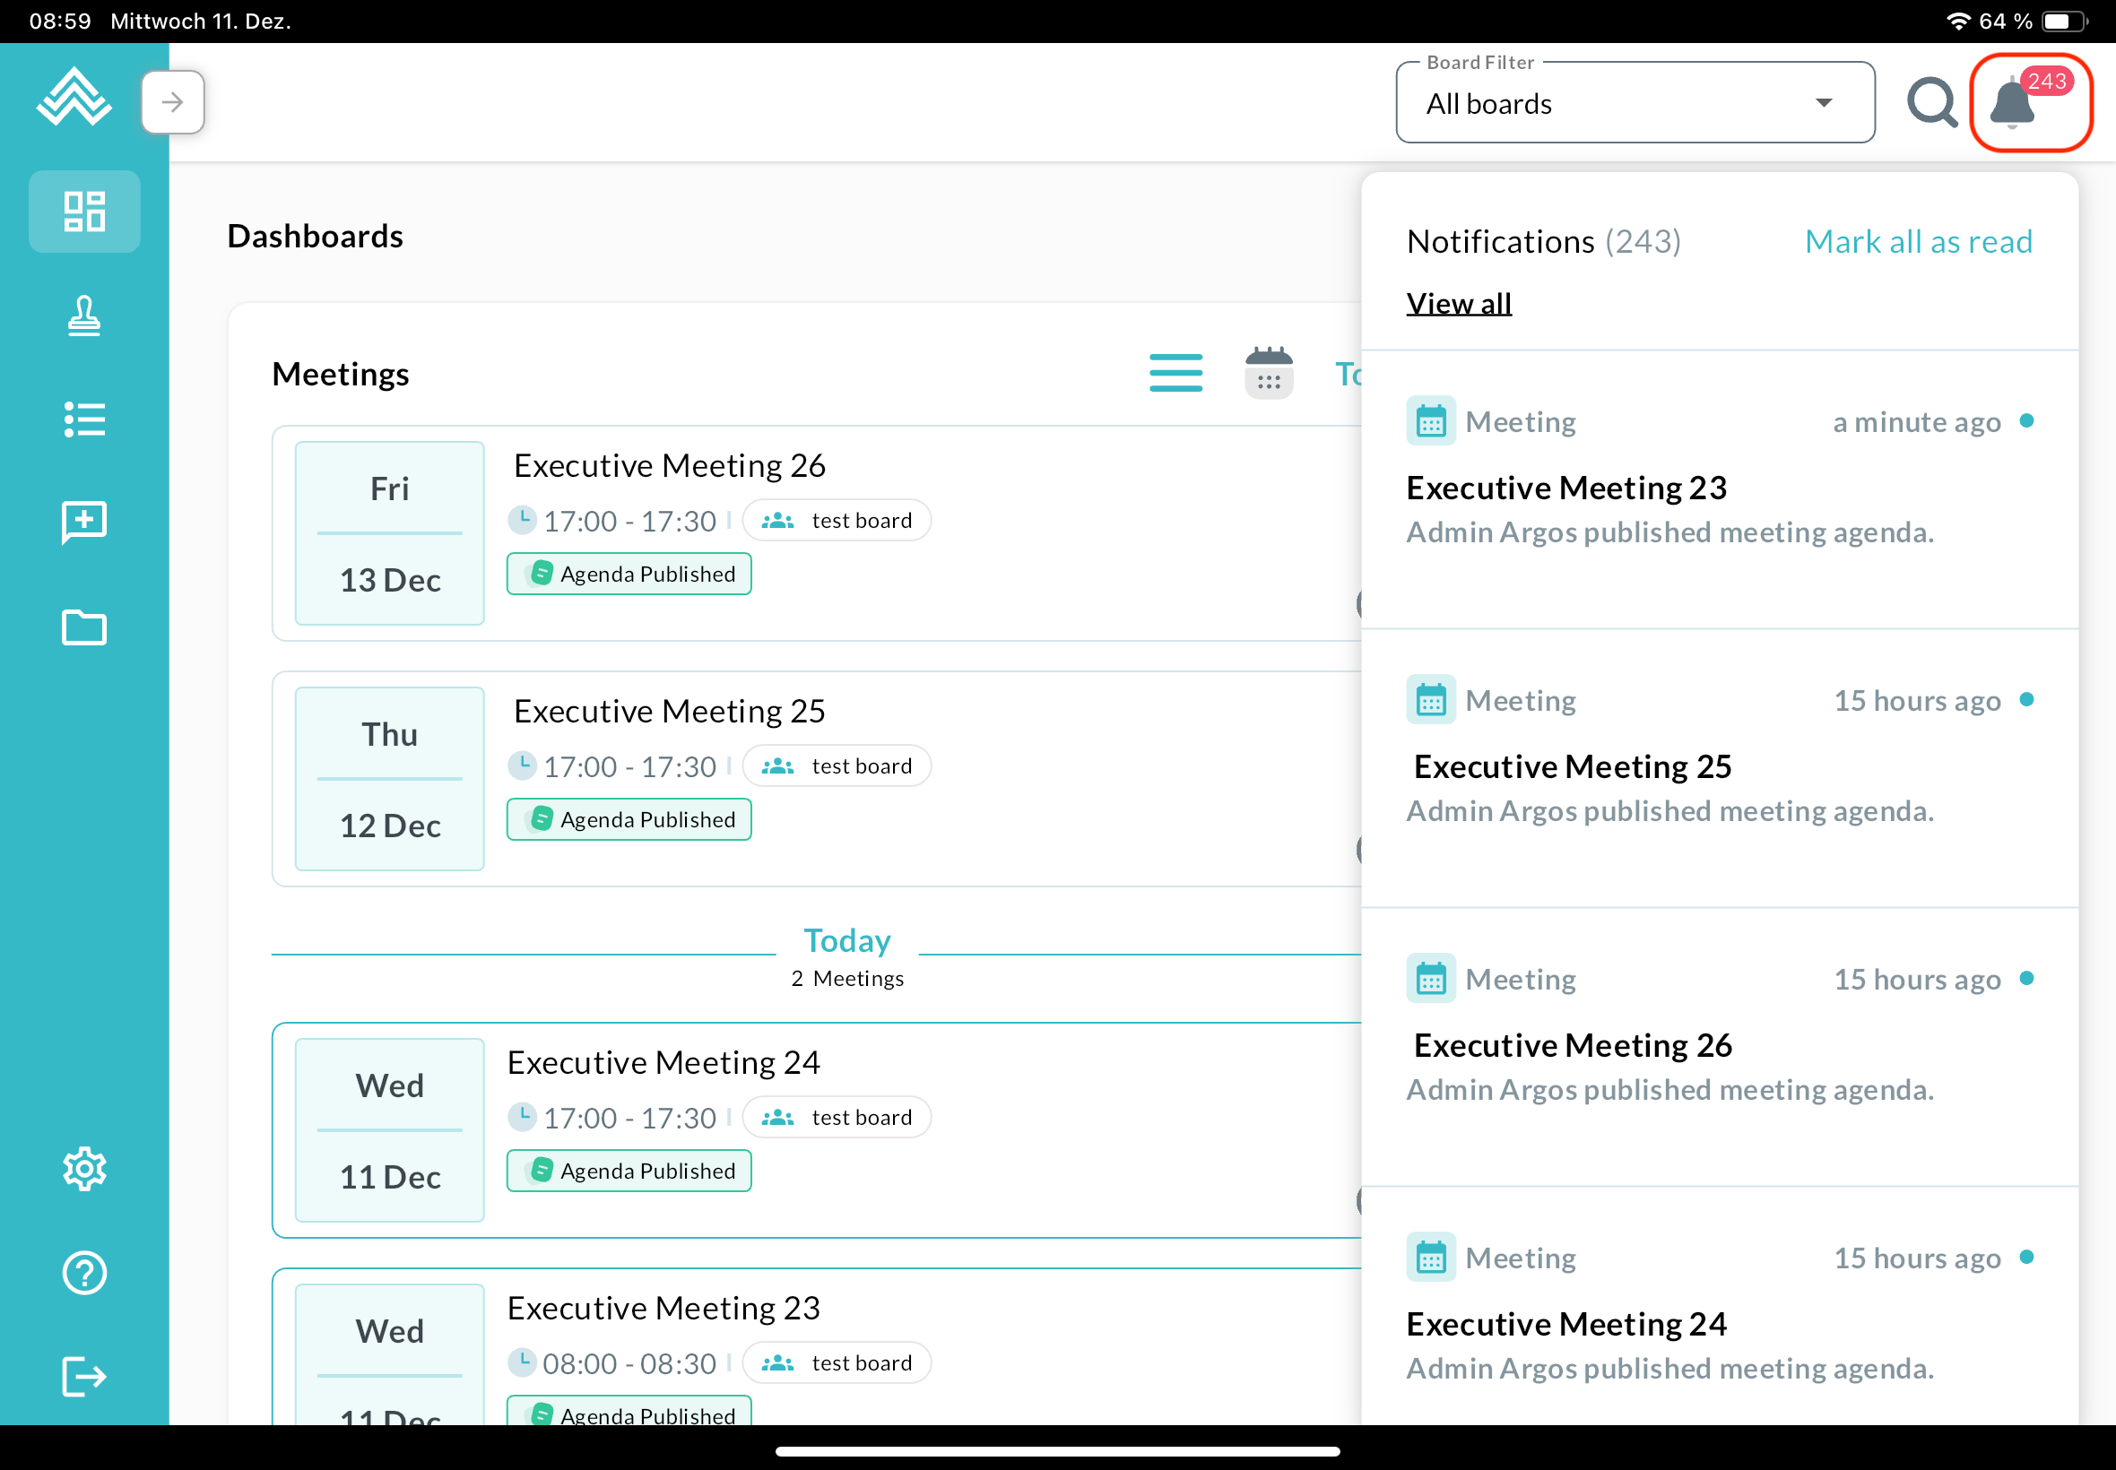
Task: Open the notifications bell icon
Action: 2014,103
